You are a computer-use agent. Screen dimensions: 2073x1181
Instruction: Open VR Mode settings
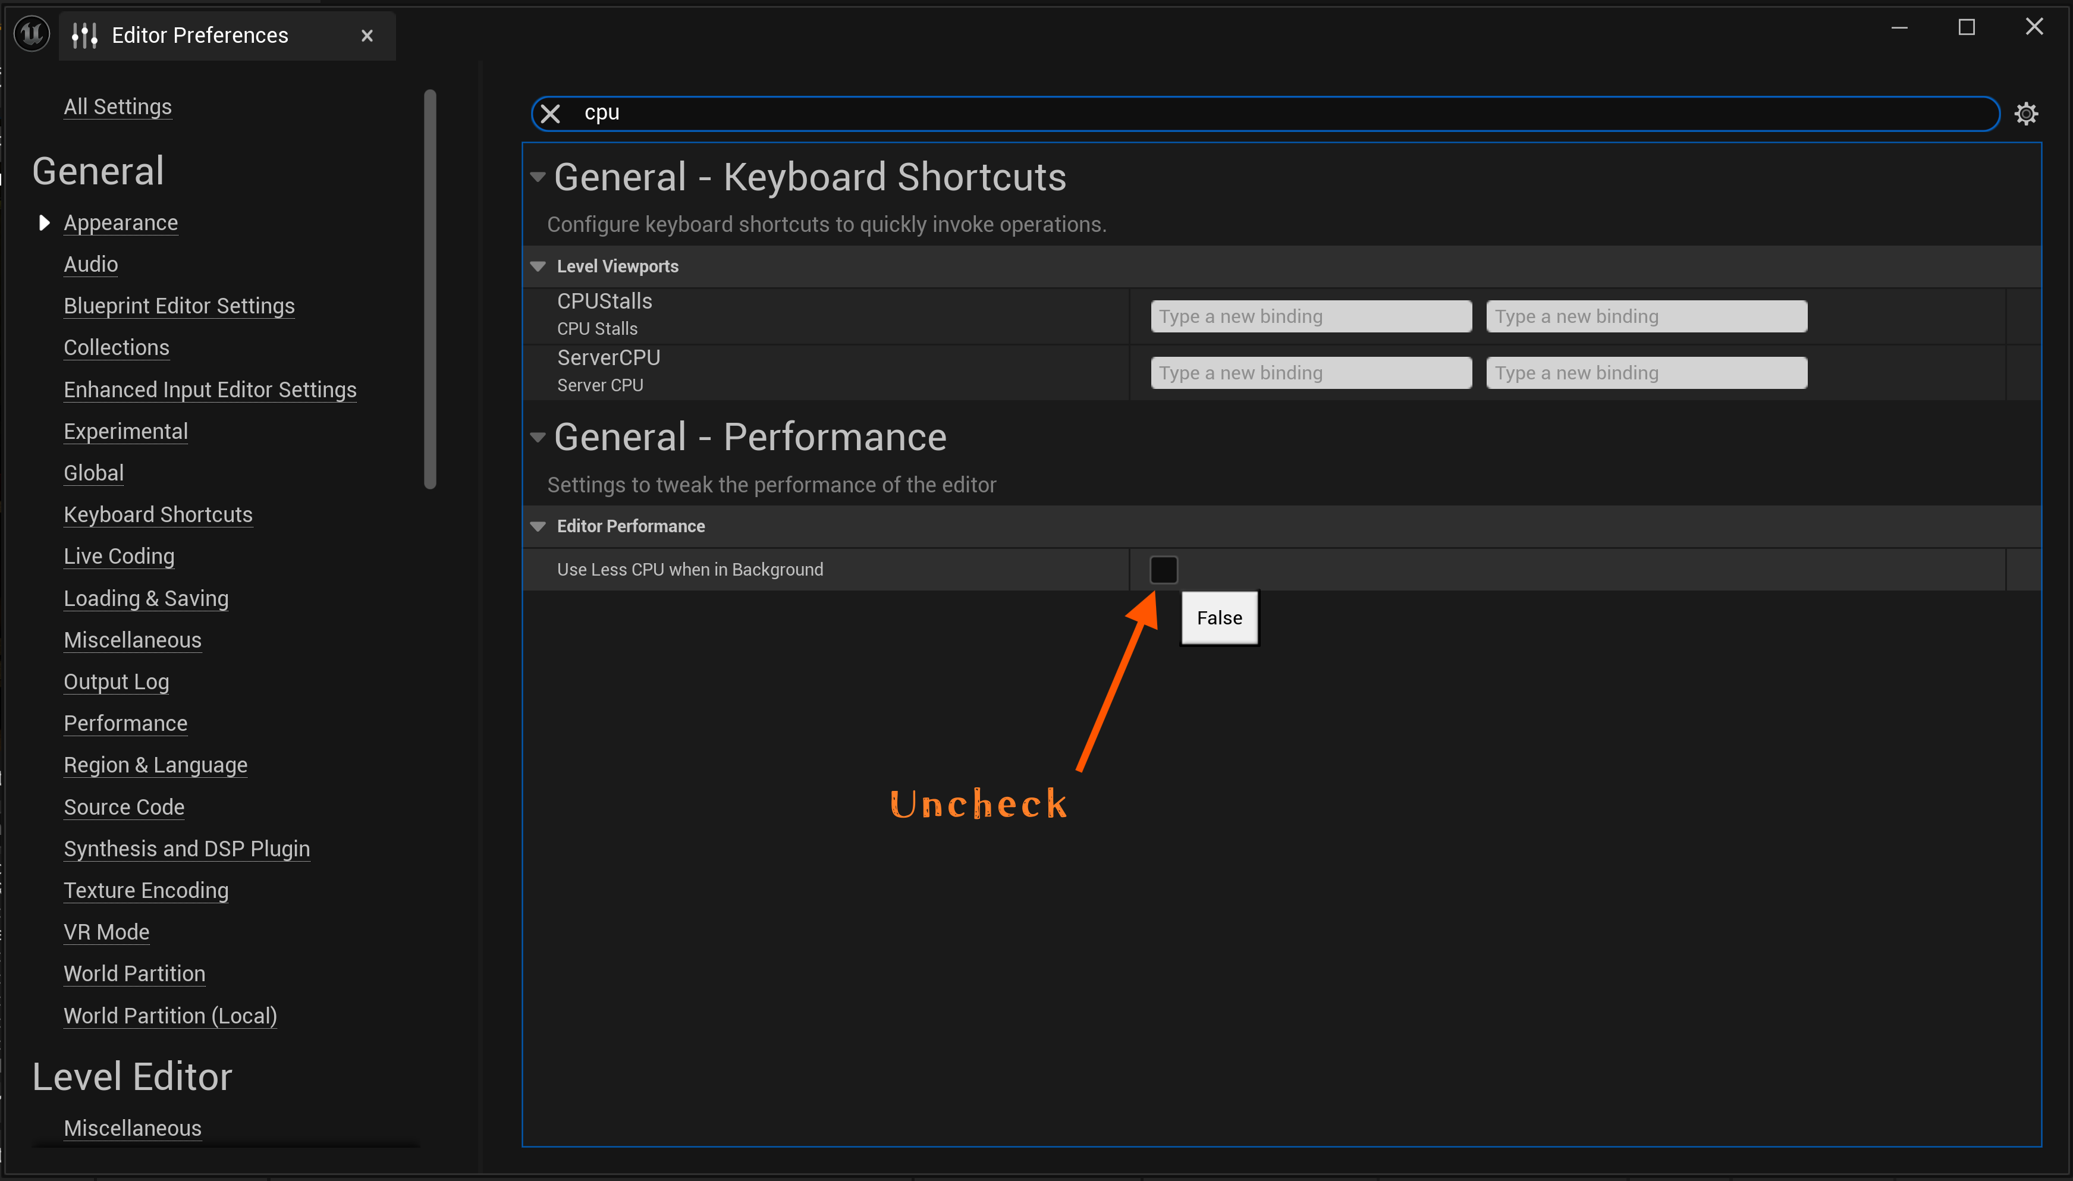click(x=106, y=932)
